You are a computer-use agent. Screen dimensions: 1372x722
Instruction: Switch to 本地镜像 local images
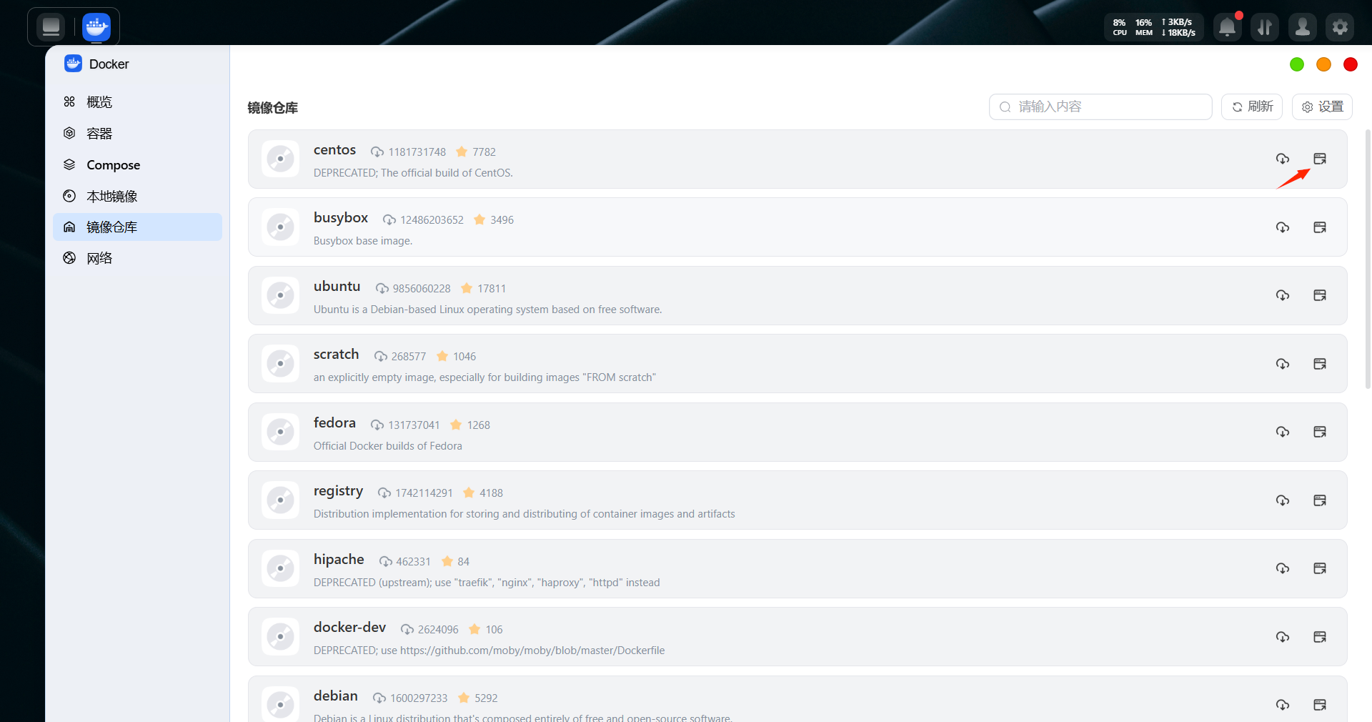(x=137, y=196)
